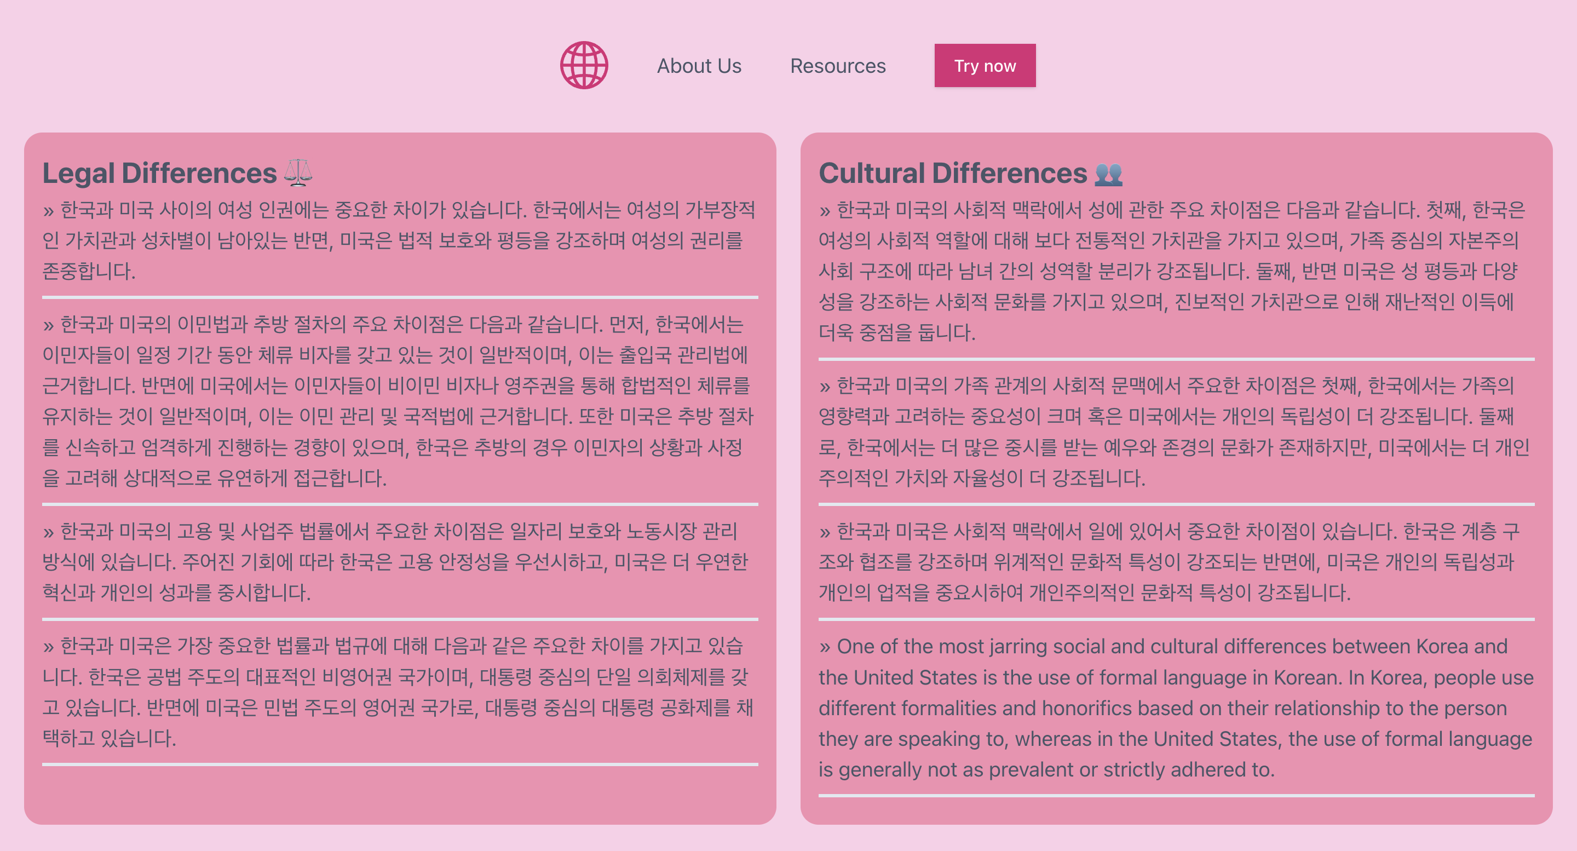Click the scales emoji beside Legal Differences
1577x851 pixels.
pyautogui.click(x=298, y=173)
